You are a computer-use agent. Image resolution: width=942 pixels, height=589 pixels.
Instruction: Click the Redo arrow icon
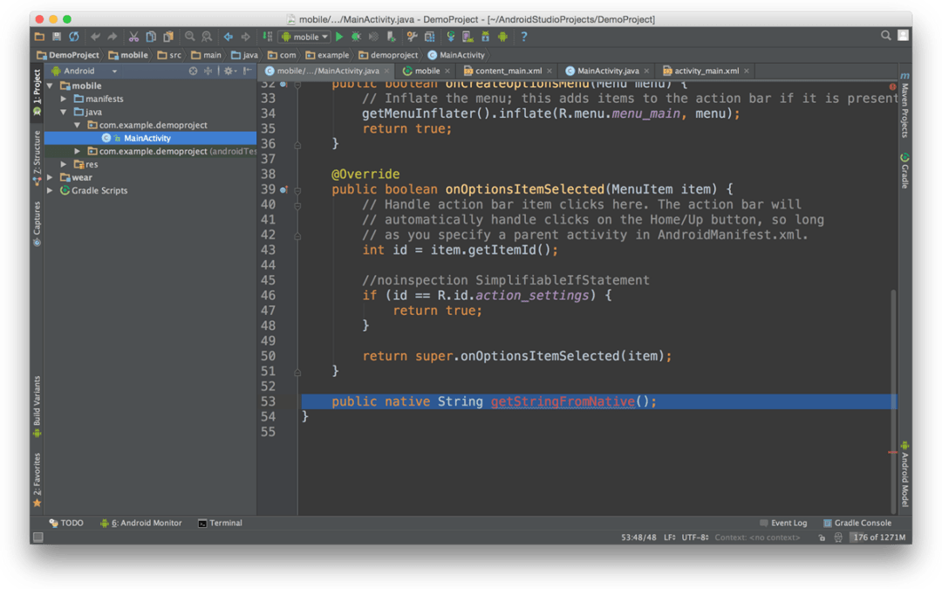tap(113, 37)
